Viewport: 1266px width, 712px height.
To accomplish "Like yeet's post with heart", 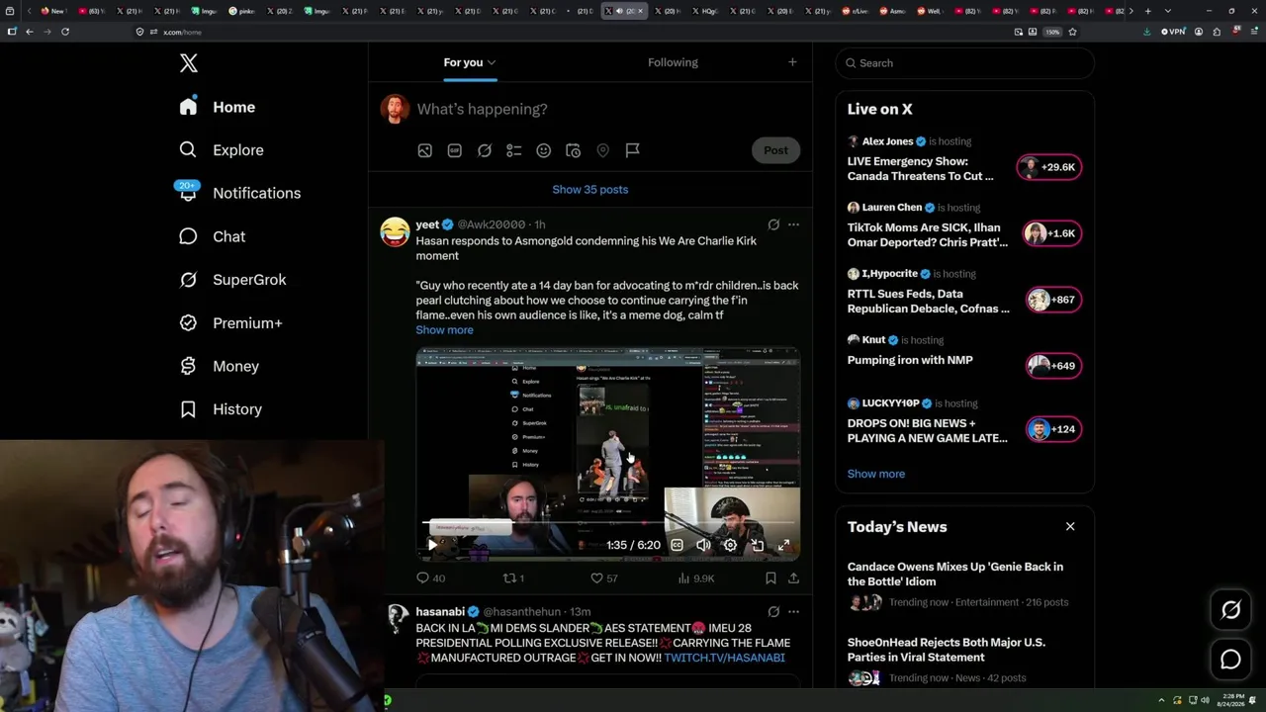I will click(603, 578).
